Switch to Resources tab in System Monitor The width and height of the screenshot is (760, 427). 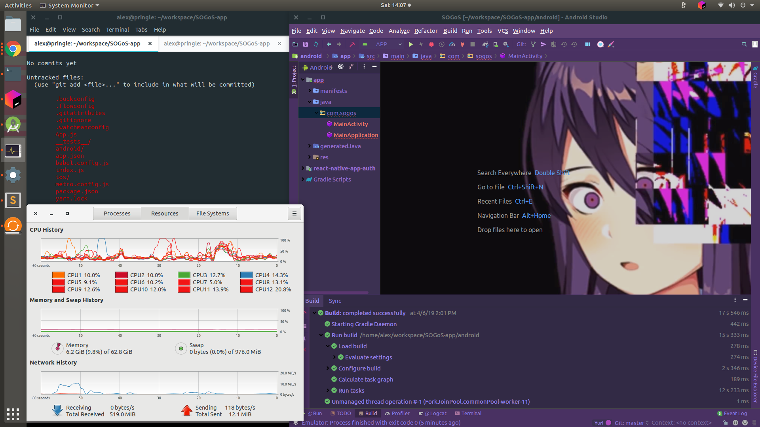(x=165, y=213)
